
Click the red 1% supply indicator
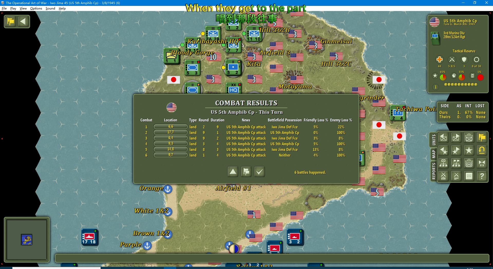click(x=480, y=77)
